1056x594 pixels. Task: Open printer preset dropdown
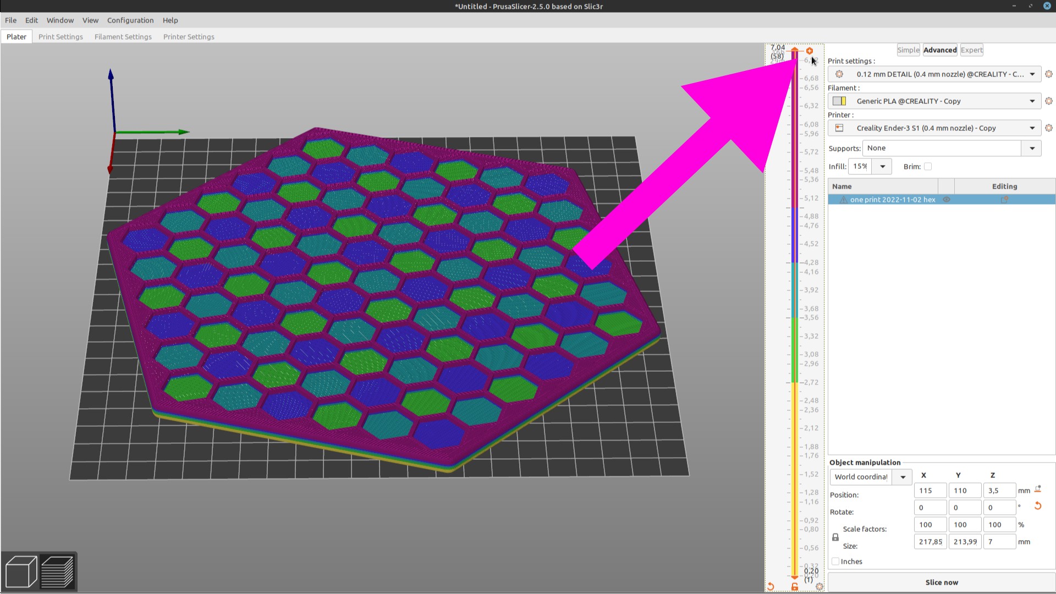[x=1032, y=128]
